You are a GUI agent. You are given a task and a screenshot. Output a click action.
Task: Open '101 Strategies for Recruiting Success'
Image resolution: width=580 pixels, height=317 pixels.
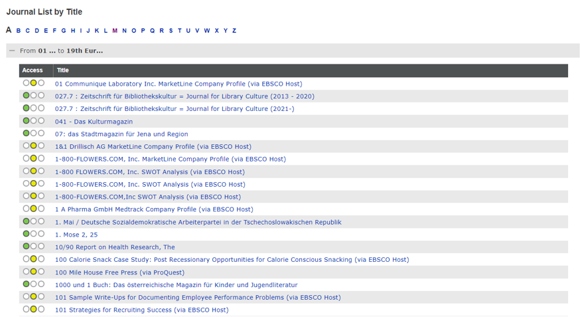(141, 310)
